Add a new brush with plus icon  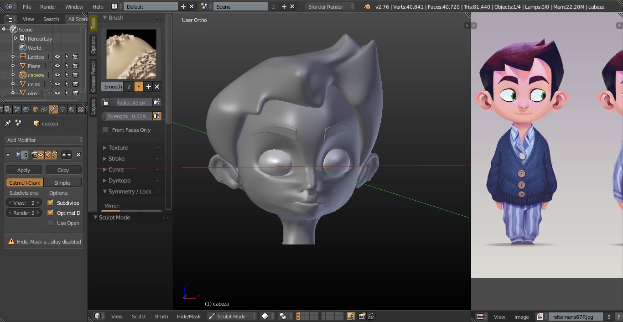coord(148,87)
